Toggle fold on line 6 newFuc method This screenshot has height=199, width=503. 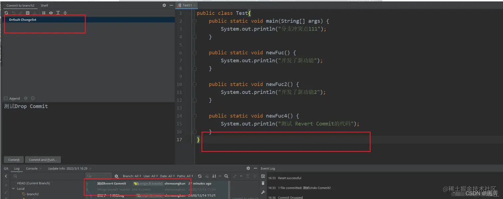[195, 53]
